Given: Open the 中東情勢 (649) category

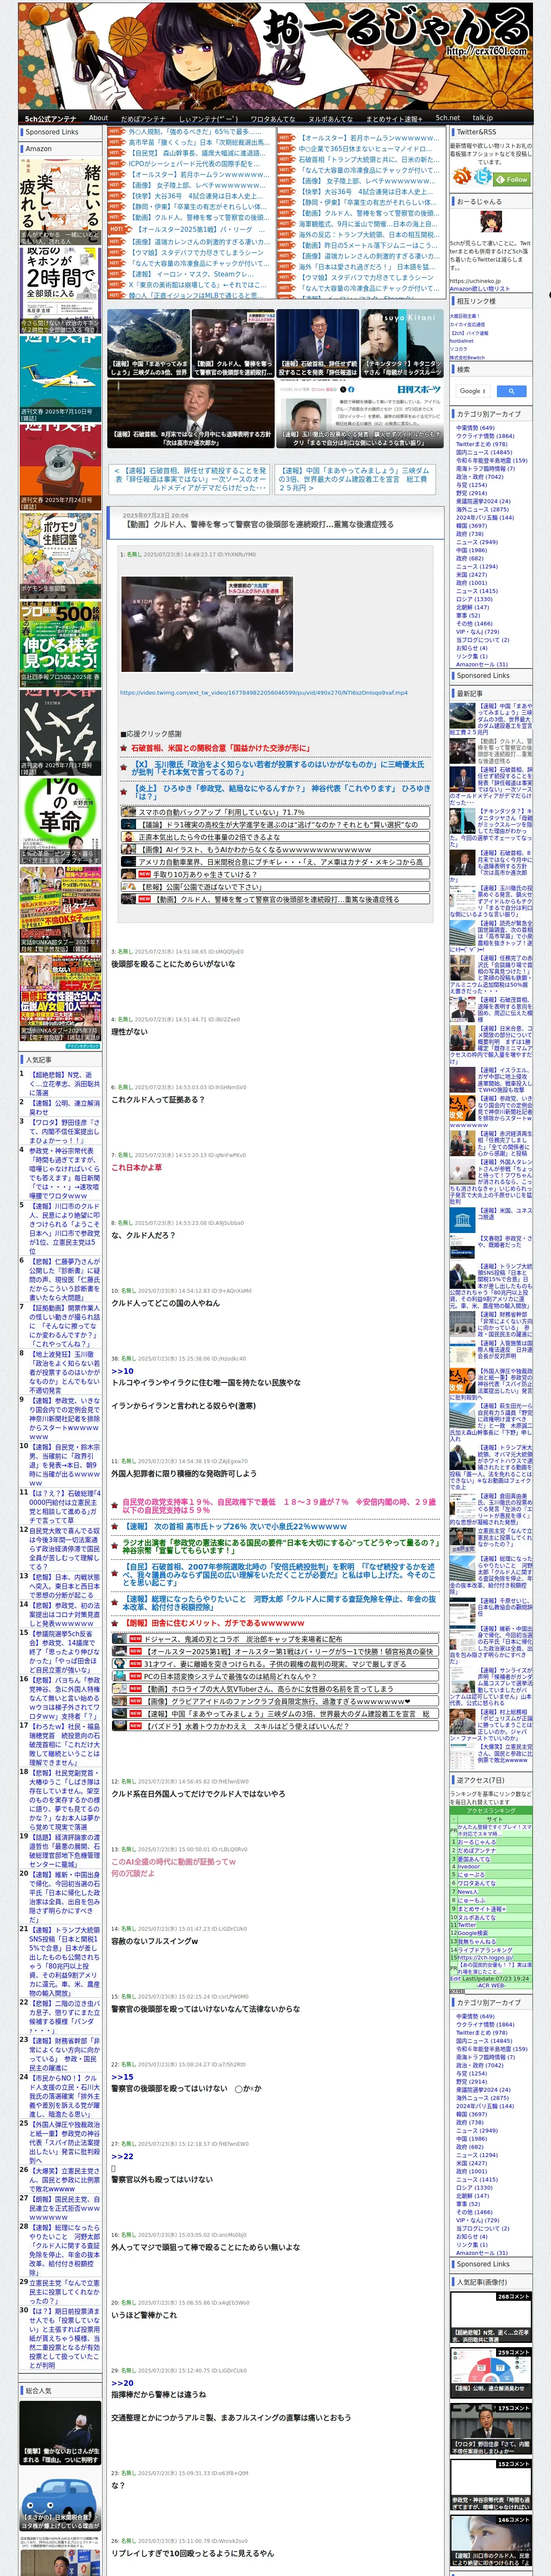Looking at the screenshot, I should coord(475,428).
